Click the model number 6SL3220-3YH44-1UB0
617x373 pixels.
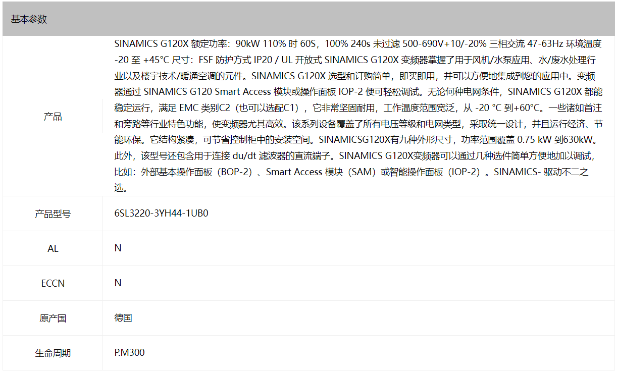pos(161,213)
